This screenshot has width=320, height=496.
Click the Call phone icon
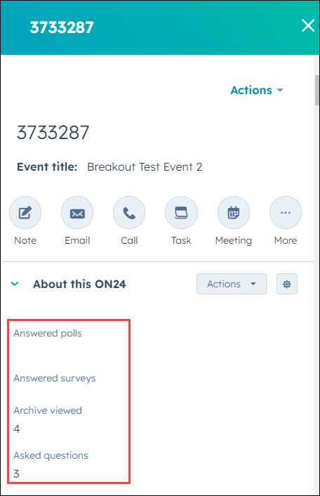[x=129, y=213]
